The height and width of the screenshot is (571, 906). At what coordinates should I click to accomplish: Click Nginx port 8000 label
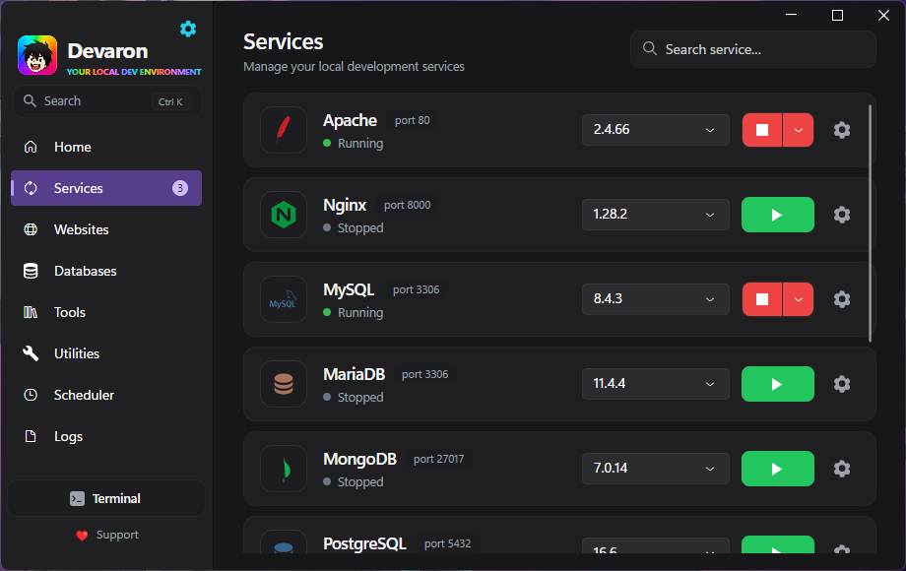[408, 205]
